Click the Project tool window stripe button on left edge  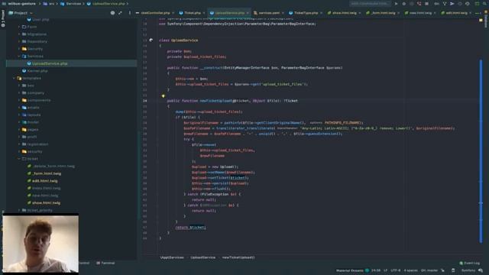tap(3, 18)
